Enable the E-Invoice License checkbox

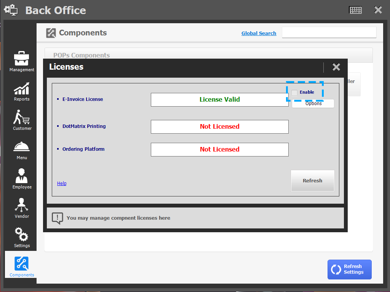click(294, 92)
